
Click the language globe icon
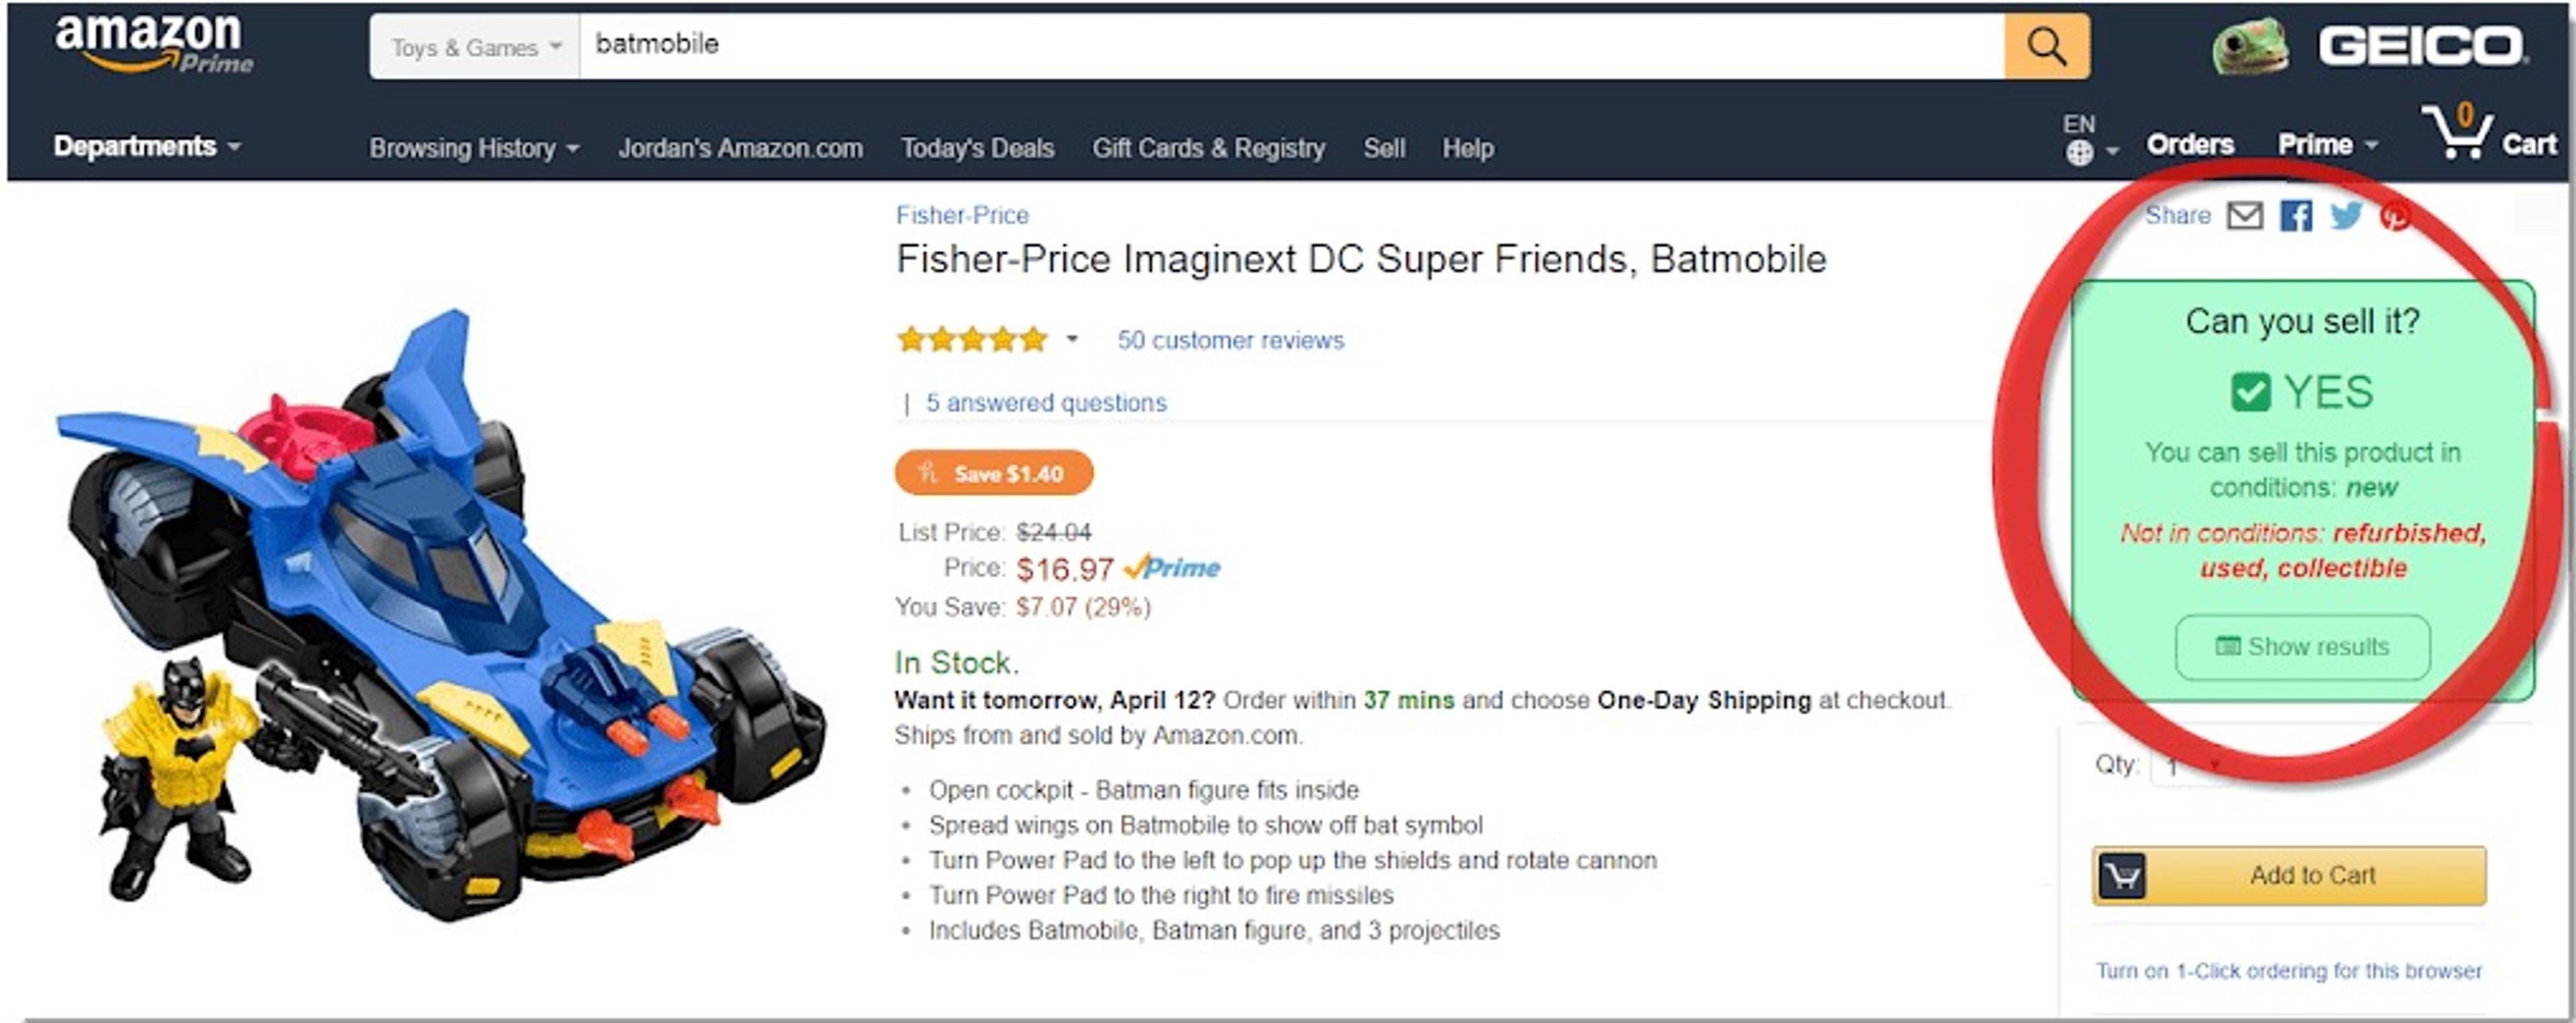[2080, 153]
